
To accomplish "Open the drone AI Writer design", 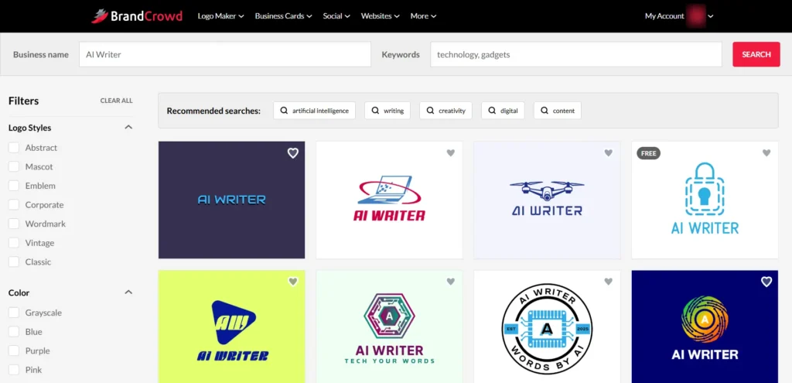I will pyautogui.click(x=547, y=200).
